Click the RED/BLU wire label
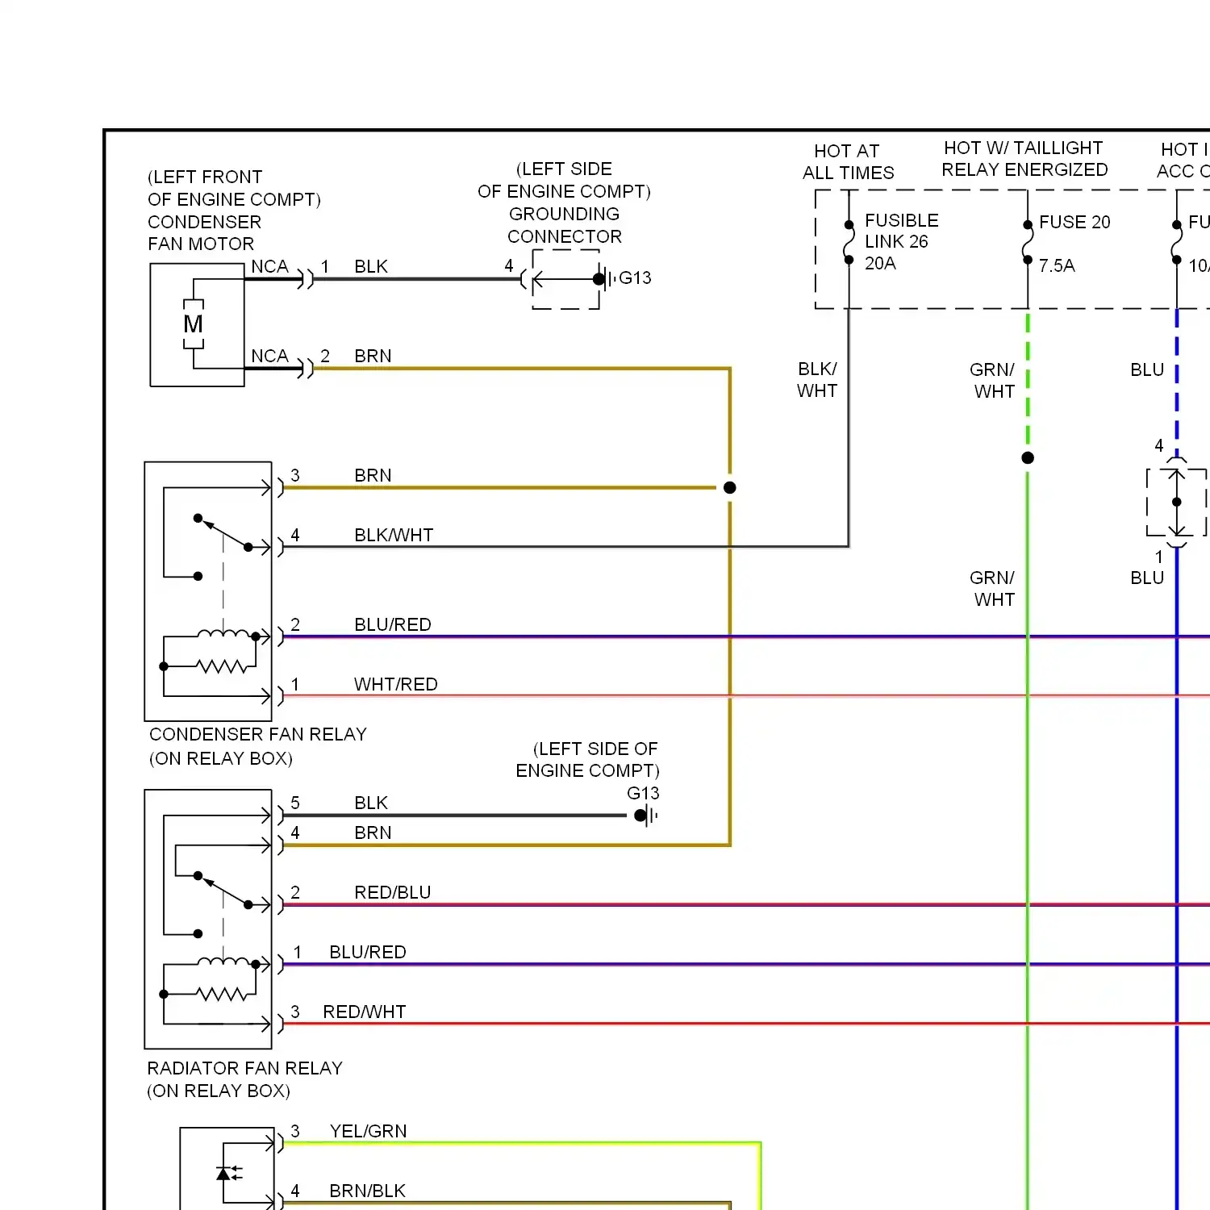The width and height of the screenshot is (1210, 1210). [x=393, y=892]
